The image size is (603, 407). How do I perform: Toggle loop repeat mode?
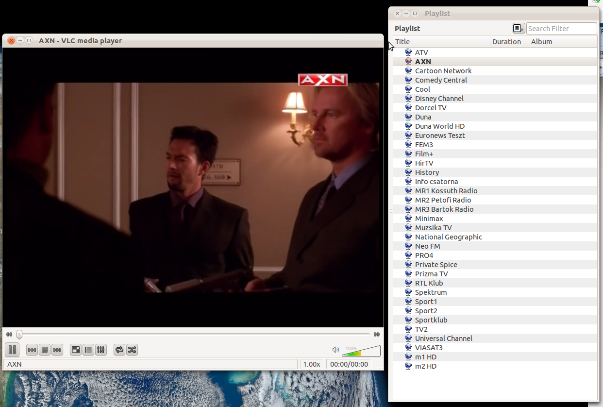[x=119, y=350]
